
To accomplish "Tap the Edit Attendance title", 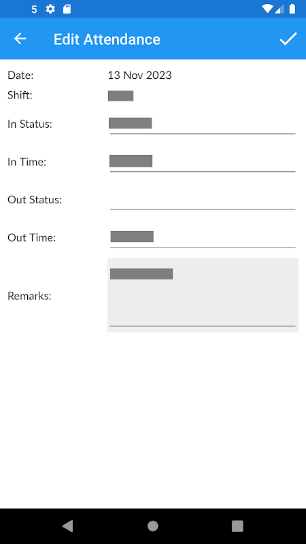I will pos(107,39).
